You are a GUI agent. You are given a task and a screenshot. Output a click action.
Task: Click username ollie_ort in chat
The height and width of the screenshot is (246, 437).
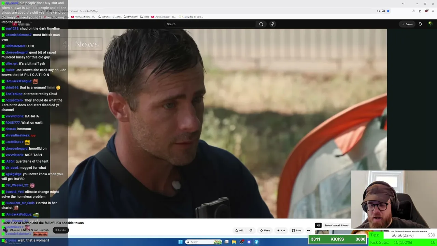pos(11,64)
